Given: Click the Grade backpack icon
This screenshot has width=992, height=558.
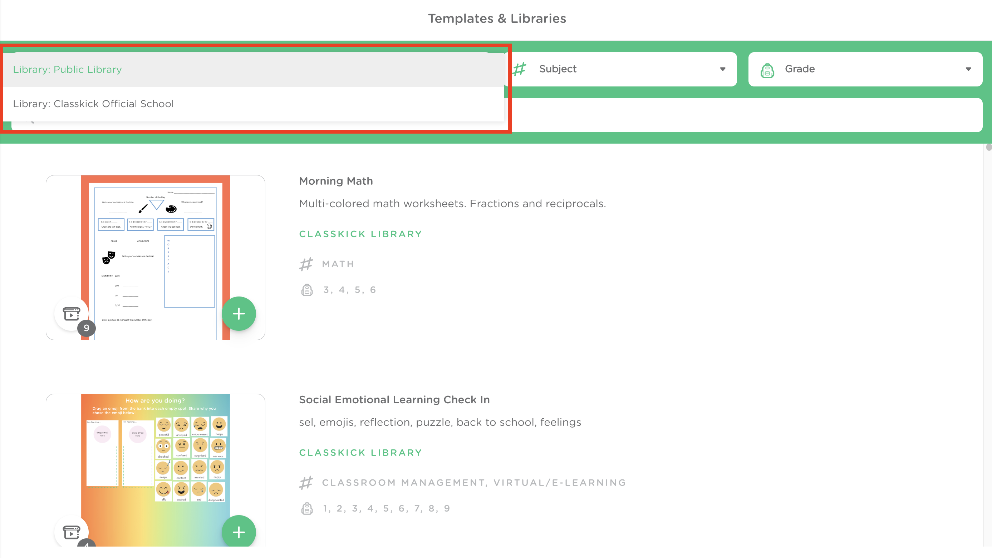Looking at the screenshot, I should pos(767,70).
